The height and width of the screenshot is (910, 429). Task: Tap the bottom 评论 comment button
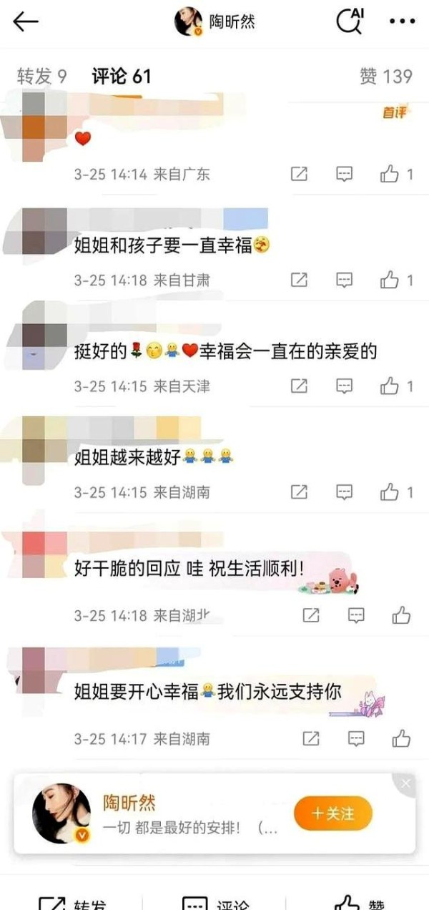coord(214,903)
